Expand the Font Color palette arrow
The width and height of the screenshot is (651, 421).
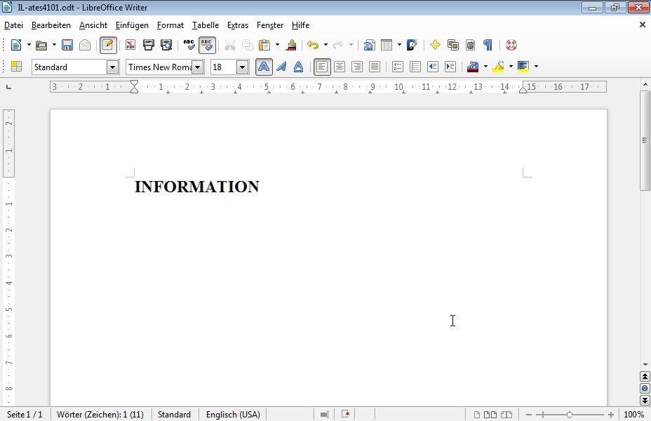[485, 67]
